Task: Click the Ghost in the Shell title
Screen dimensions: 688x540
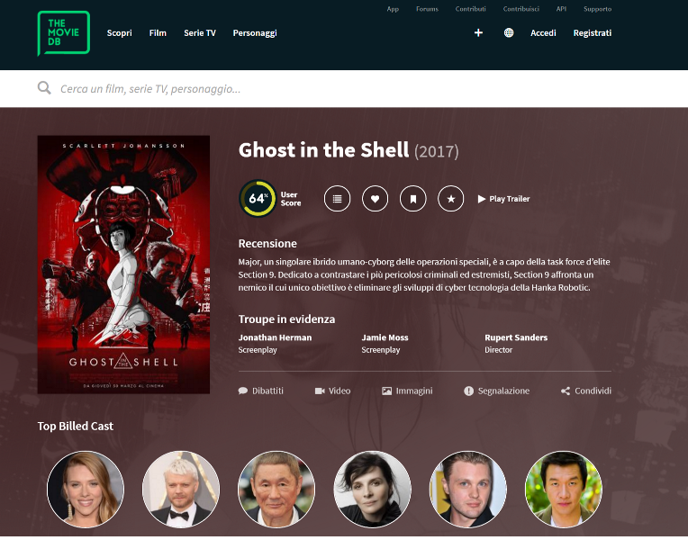Action: [323, 150]
